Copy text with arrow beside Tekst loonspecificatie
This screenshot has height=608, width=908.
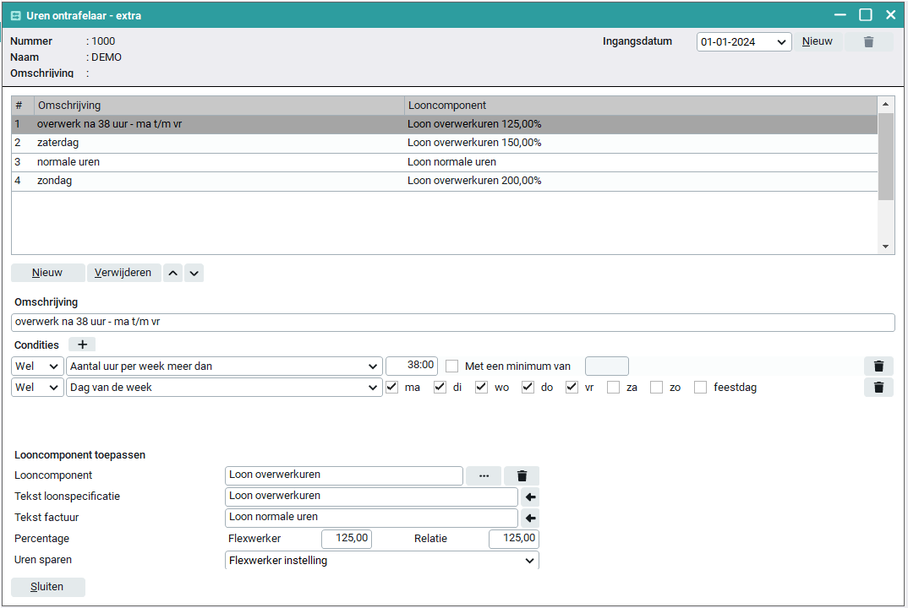click(531, 497)
